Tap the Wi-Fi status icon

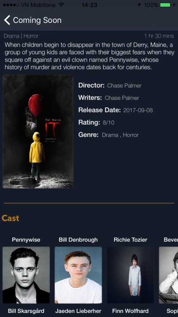click(x=61, y=5)
